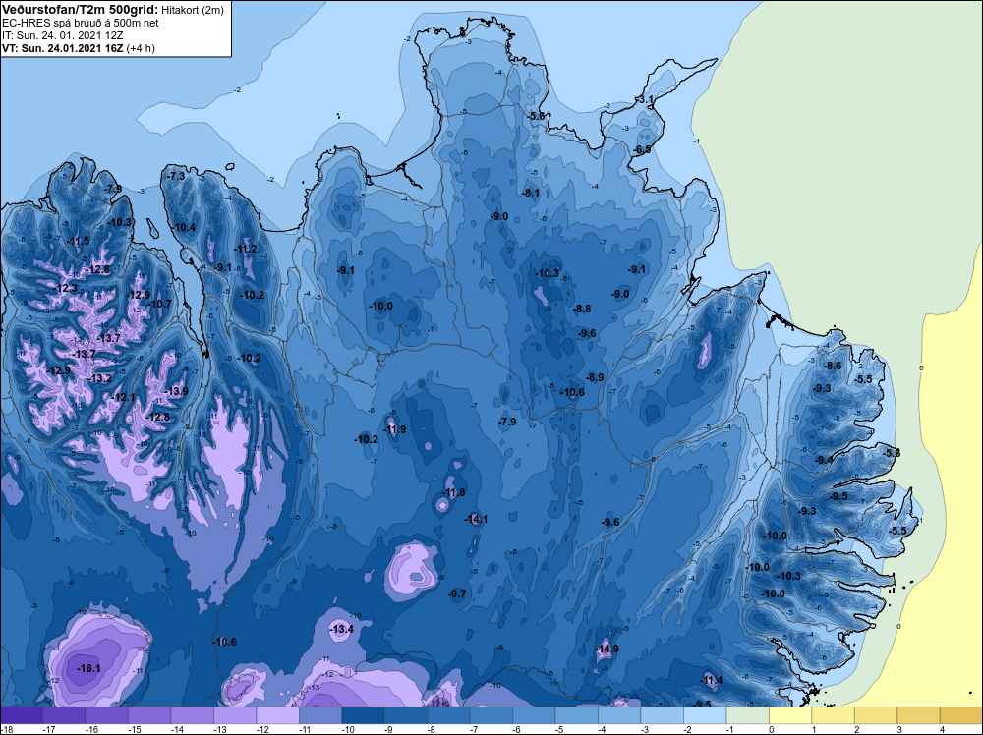This screenshot has height=735, width=983.
Task: Click the legend swatch labeled -16
Action: 107,713
